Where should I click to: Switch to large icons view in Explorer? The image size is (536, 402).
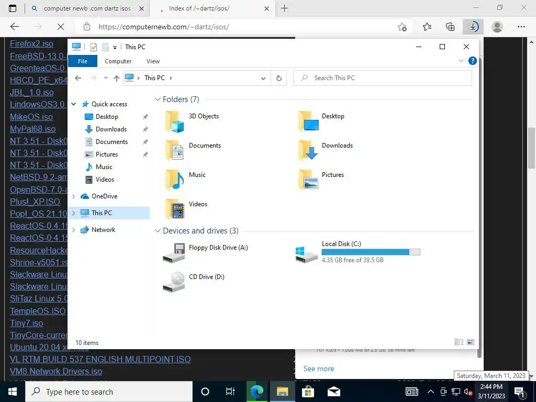click(x=471, y=342)
